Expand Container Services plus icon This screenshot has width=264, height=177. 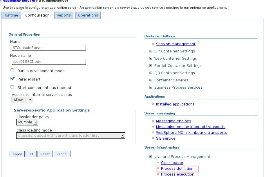coord(151,80)
